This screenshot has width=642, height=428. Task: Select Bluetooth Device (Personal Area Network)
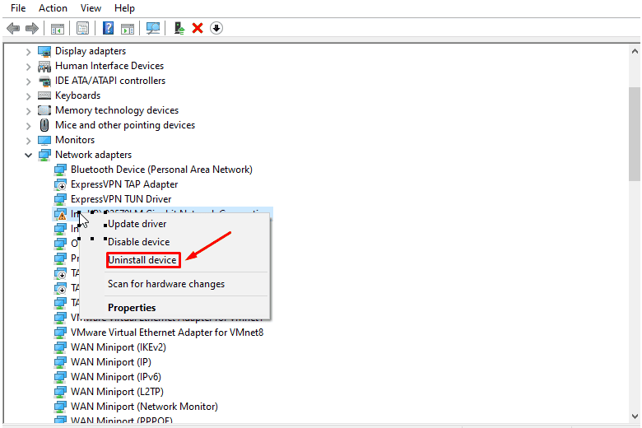tap(161, 170)
